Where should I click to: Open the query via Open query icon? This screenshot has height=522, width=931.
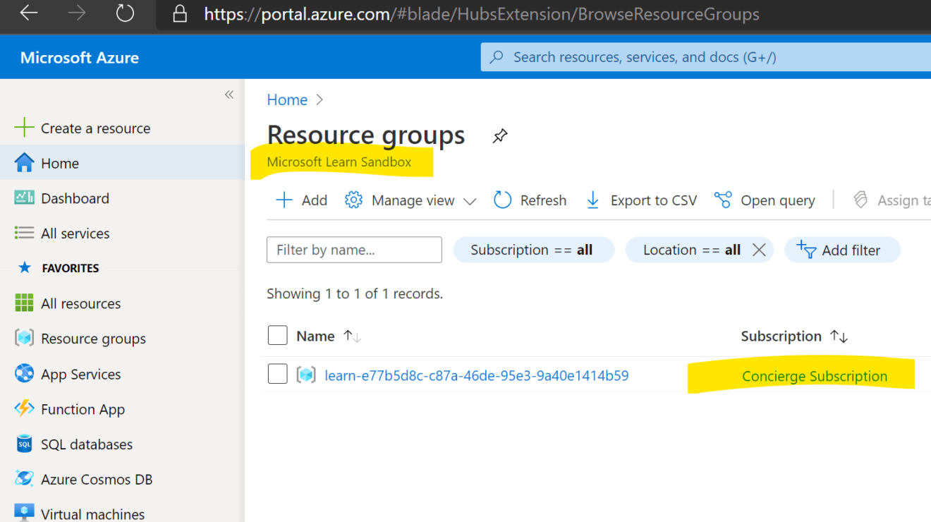coord(723,200)
